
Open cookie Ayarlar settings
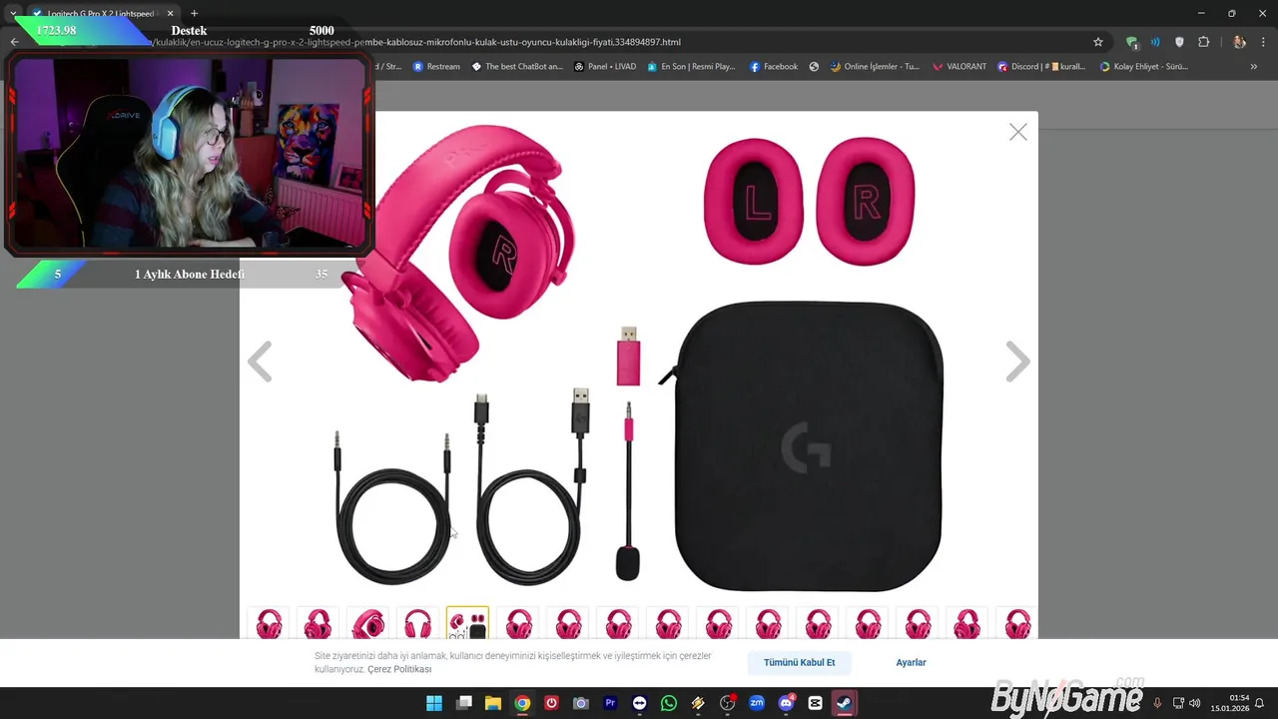(x=911, y=662)
